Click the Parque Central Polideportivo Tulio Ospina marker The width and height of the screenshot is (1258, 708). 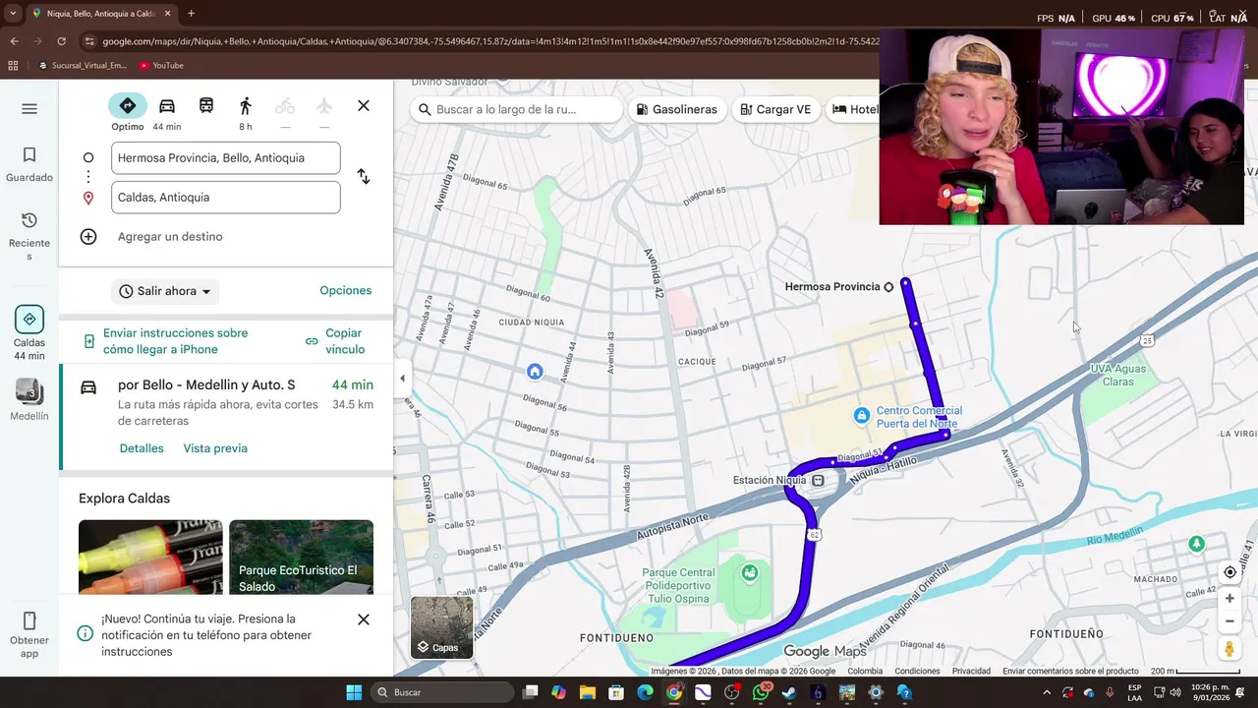pos(750,572)
